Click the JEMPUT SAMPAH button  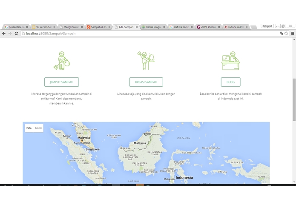coord(61,82)
